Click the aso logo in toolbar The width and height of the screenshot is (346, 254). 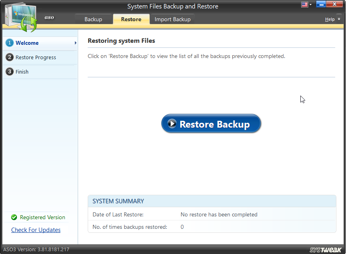tap(49, 18)
